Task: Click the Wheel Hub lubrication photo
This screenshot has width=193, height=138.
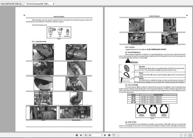Action: (76, 68)
